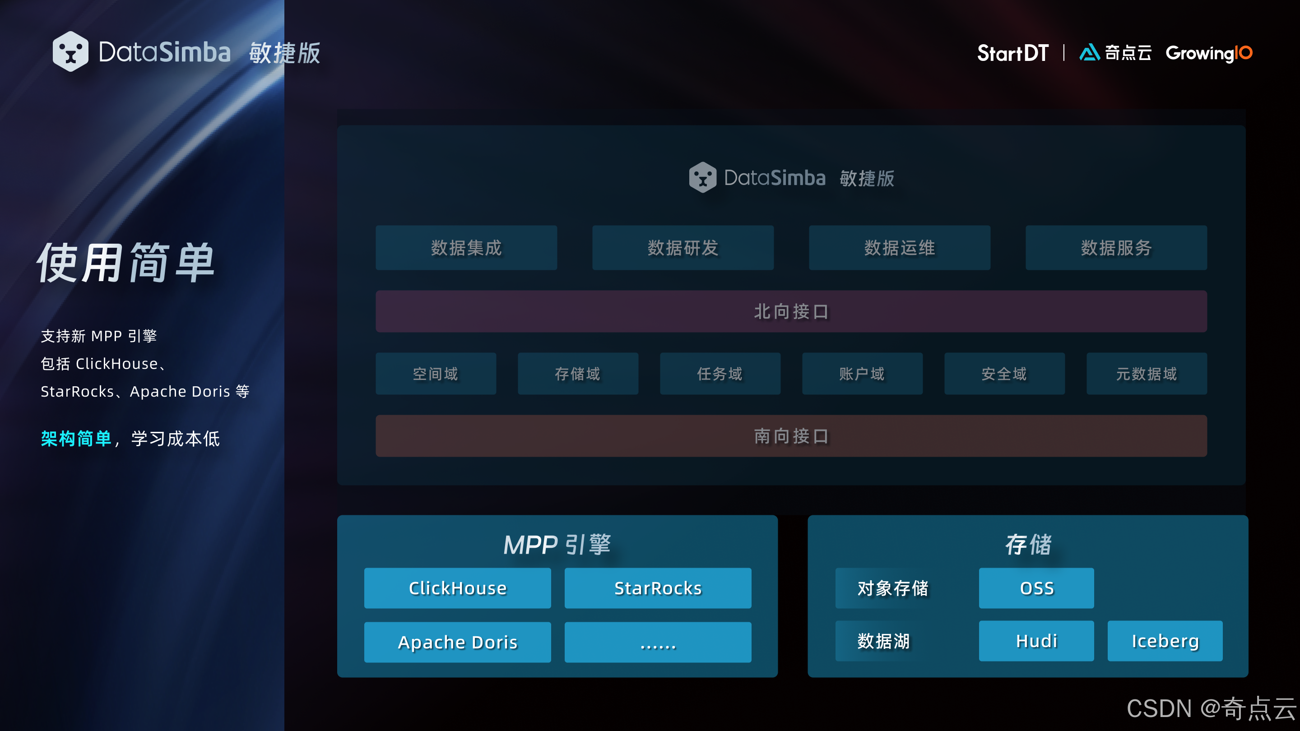This screenshot has width=1300, height=731.
Task: Select the 空间域 domain box
Action: (x=436, y=374)
